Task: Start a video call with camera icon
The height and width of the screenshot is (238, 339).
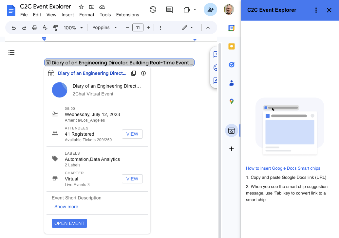Action: coord(187,10)
